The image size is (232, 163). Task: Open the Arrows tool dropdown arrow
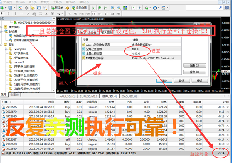point(62,14)
